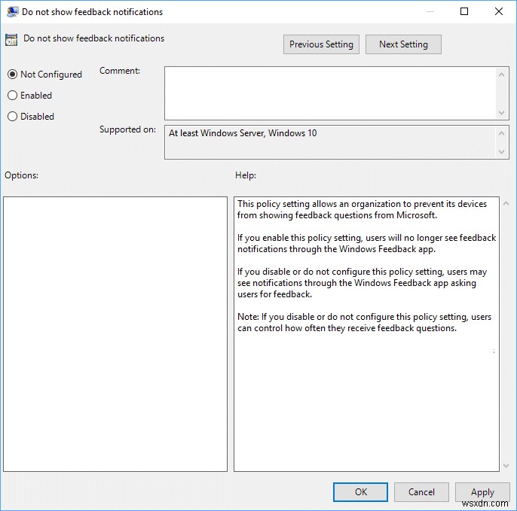Click the Help pane scroll down arrow
The height and width of the screenshot is (511, 517).
[506, 466]
